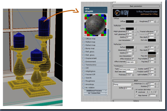
Task: Click the Reflect map input socket
Action: pyautogui.click(x=83, y=42)
